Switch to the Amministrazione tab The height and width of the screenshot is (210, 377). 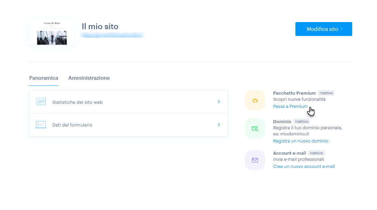[89, 78]
